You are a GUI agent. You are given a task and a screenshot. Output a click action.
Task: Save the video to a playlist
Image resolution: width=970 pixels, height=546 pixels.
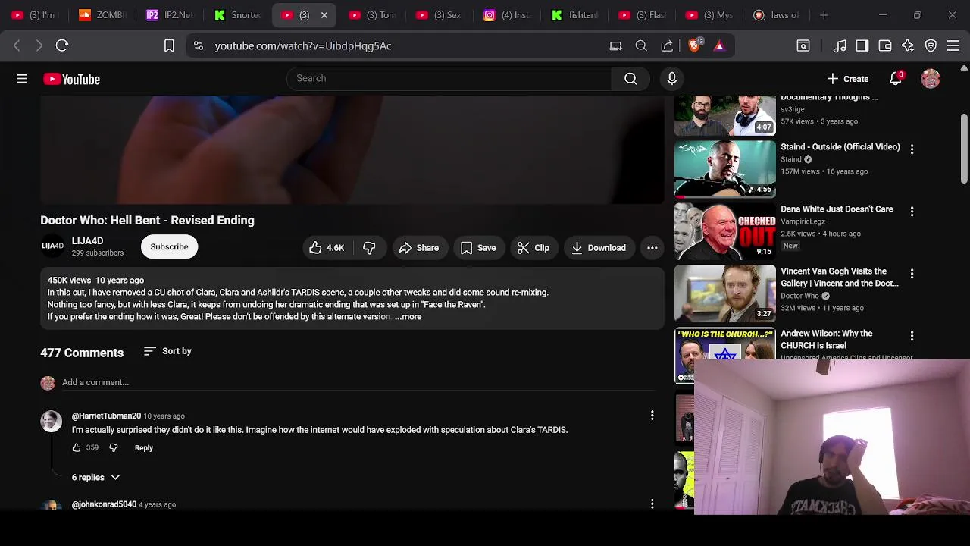tap(478, 247)
